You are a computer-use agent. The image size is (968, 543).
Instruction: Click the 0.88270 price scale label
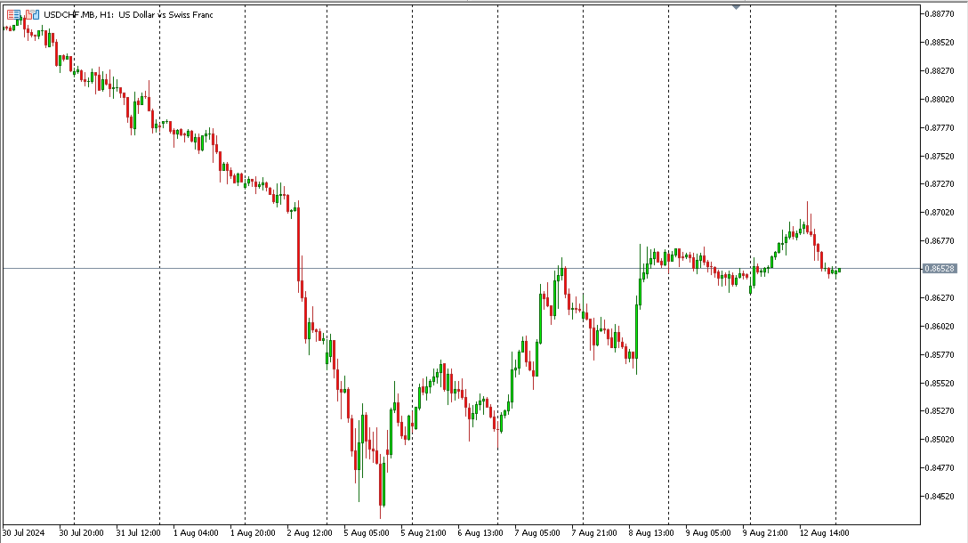click(940, 70)
